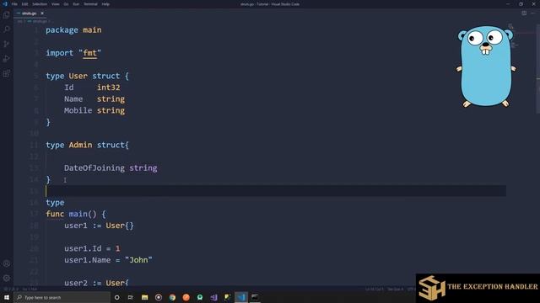Open the Search view in activity bar
The height and width of the screenshot is (303, 540).
click(x=6, y=29)
